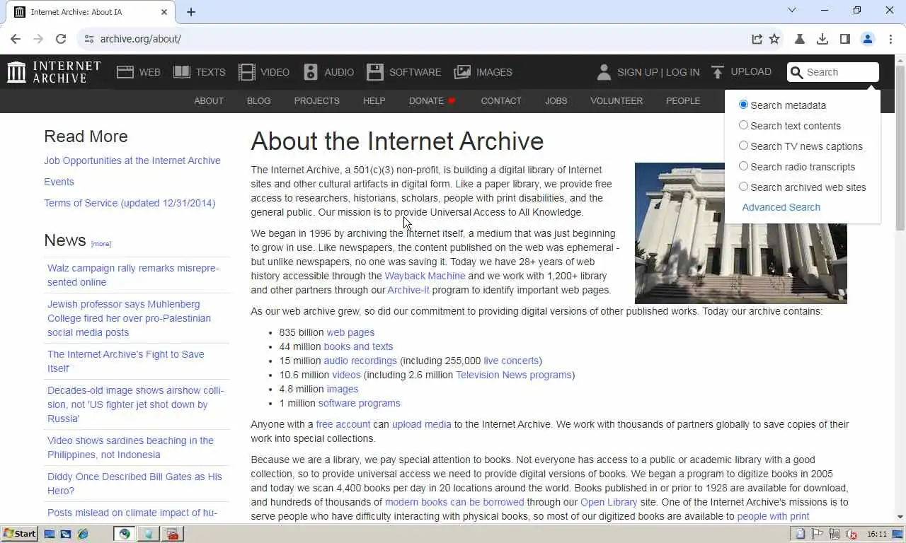The height and width of the screenshot is (543, 906).
Task: Open Chrome downloads icon
Action: coord(822,39)
